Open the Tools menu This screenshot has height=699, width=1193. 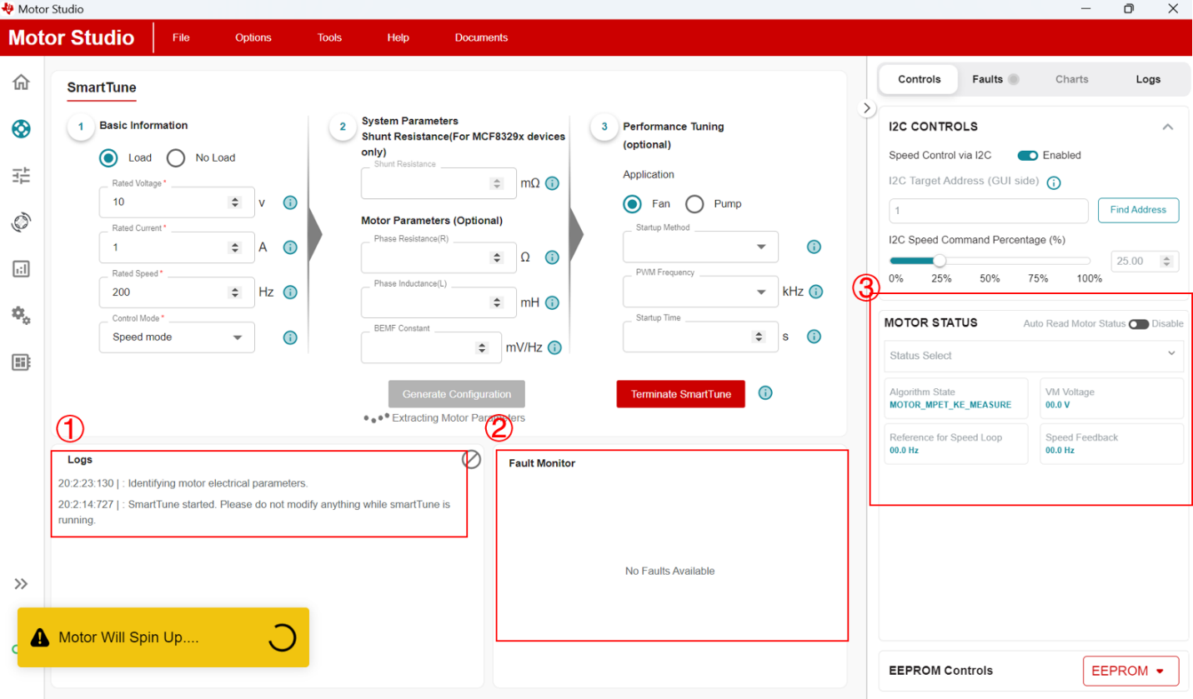point(329,37)
